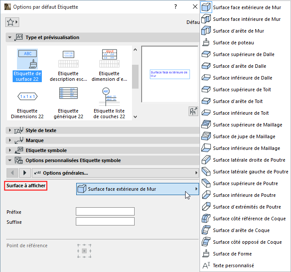
Task: Select Surface d'arête de Dalle
Action: (x=245, y=66)
